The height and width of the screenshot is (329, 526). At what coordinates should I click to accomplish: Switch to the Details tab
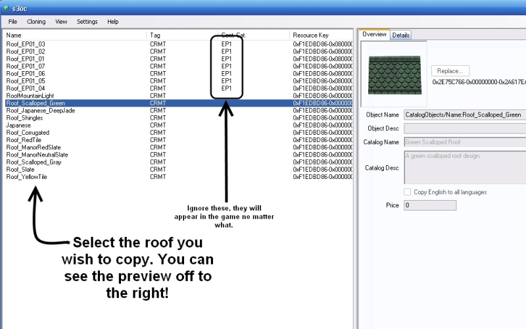click(401, 36)
